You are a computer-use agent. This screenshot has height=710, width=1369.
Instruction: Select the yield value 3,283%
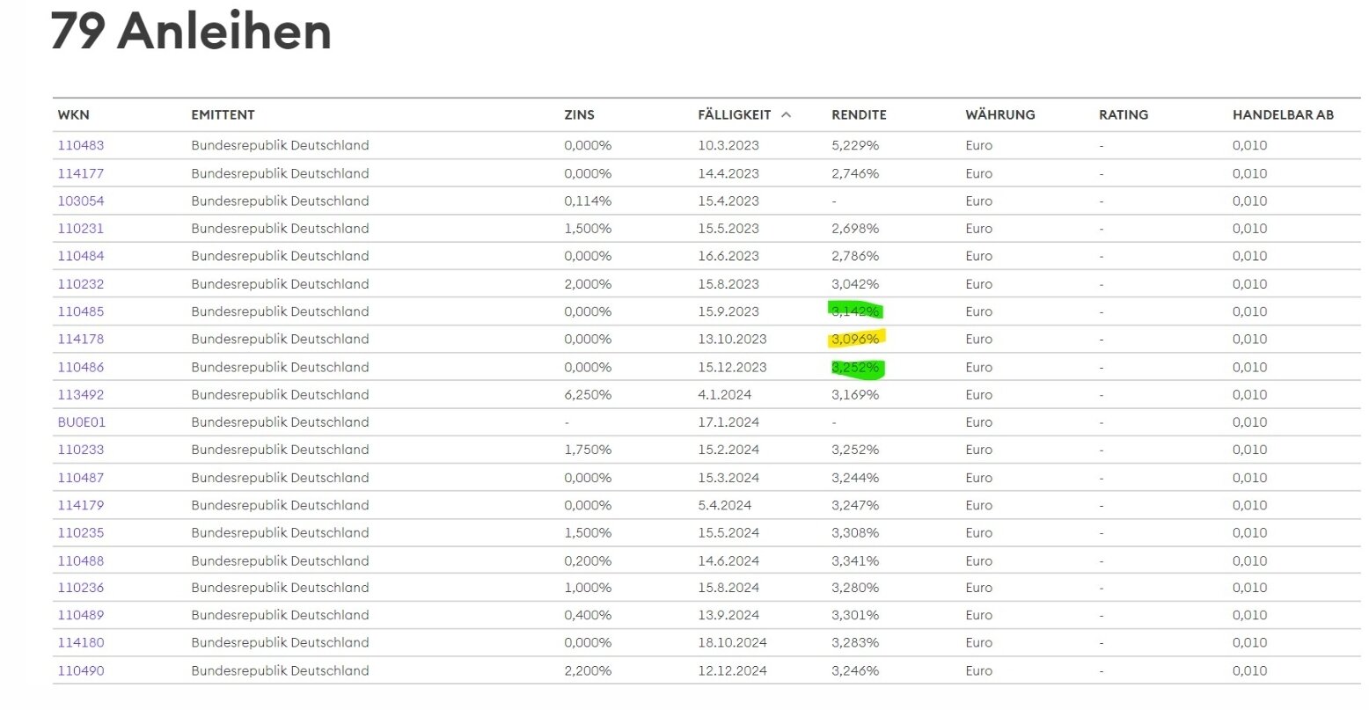855,642
